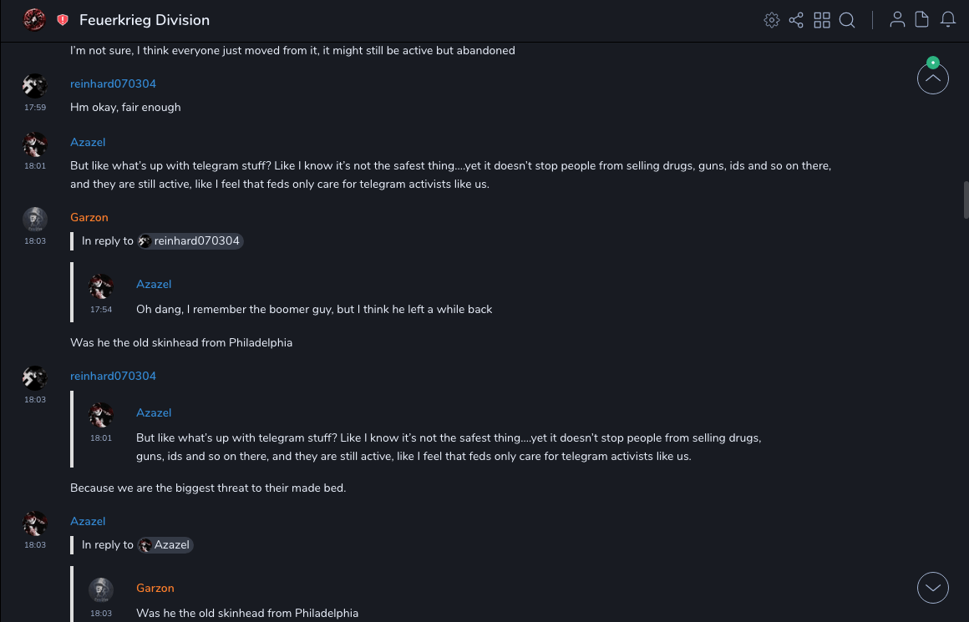The height and width of the screenshot is (622, 969).
Task: Click the Feuerkrieg Division group avatar
Action: point(34,19)
